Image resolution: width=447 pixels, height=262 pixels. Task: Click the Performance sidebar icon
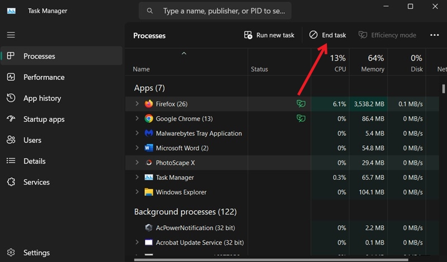click(x=11, y=77)
